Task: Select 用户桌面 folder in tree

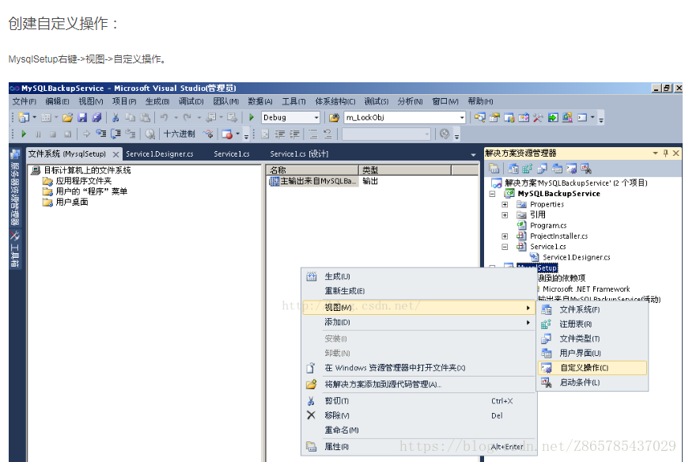Action: pos(72,203)
